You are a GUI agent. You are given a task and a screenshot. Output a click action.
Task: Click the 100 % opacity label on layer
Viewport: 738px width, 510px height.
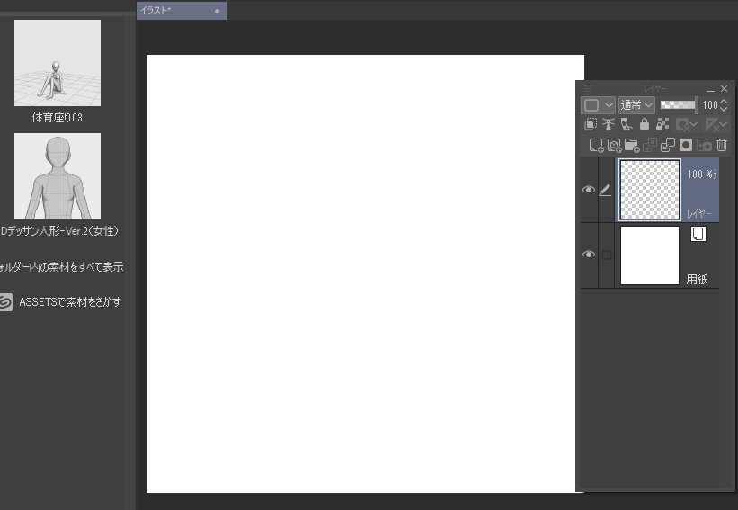701,174
